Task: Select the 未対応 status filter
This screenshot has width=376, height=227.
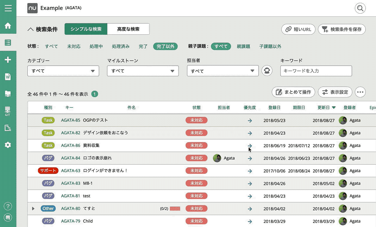Action: pos(74,46)
